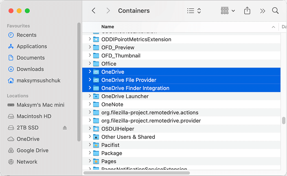Click the Mac mini computer icon
Viewport: 287px width, 176px height.
[x=11, y=105]
